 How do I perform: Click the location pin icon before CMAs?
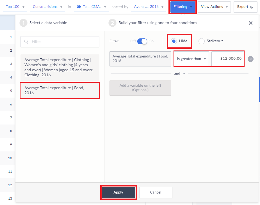(x=79, y=7)
